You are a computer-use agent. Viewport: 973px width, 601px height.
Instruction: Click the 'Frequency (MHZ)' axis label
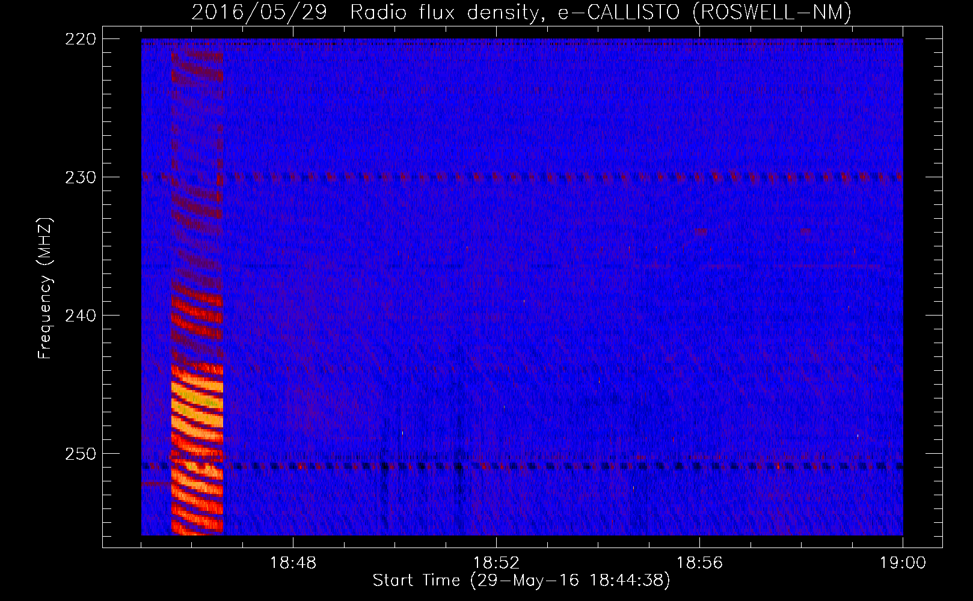45,288
